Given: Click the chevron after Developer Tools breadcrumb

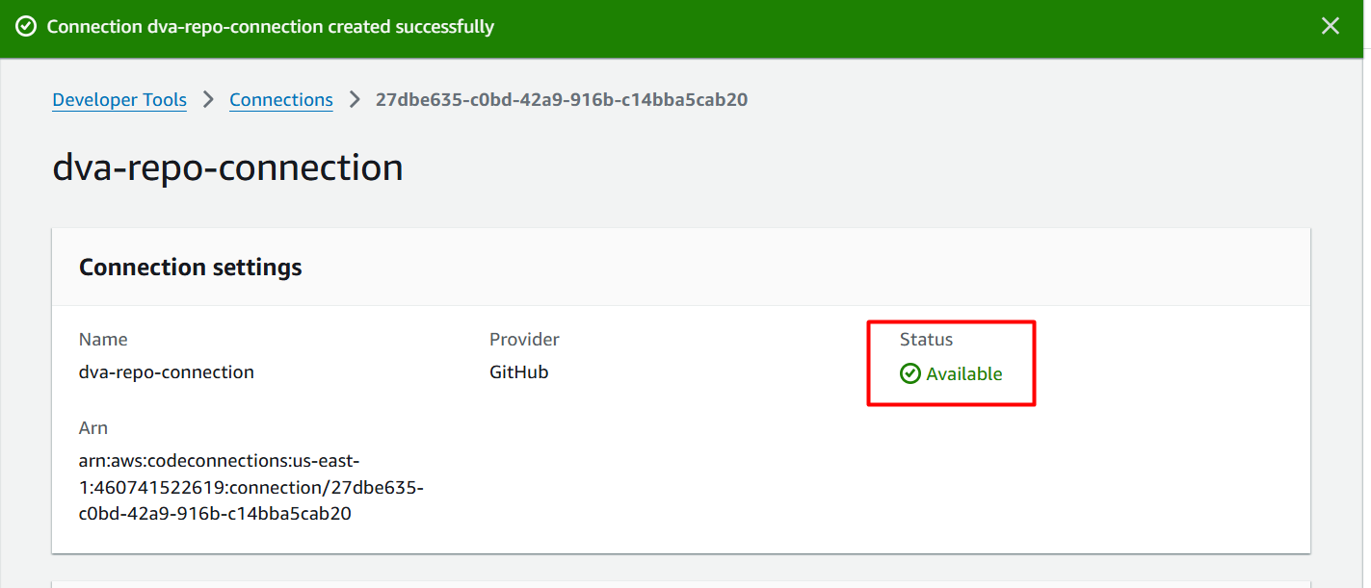Looking at the screenshot, I should tap(208, 100).
